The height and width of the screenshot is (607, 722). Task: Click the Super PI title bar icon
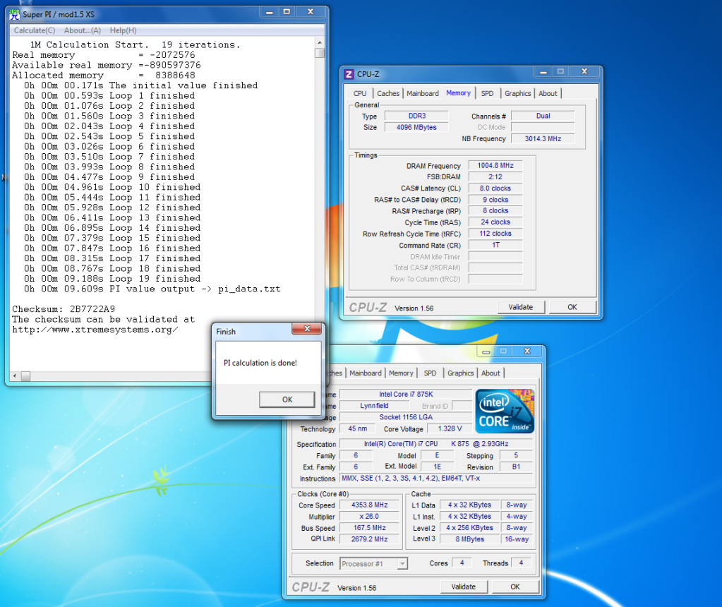(x=15, y=13)
